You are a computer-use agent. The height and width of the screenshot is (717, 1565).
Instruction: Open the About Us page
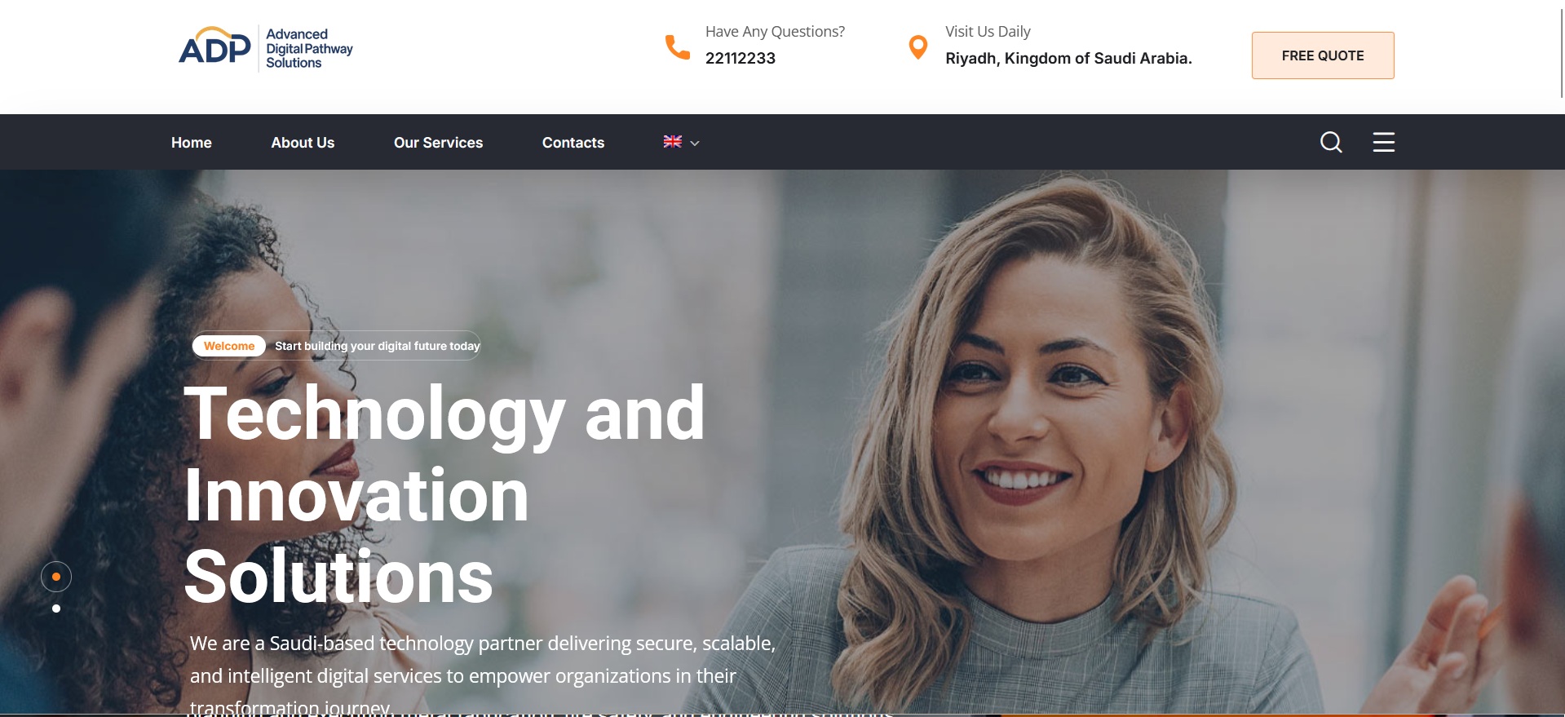click(x=303, y=143)
